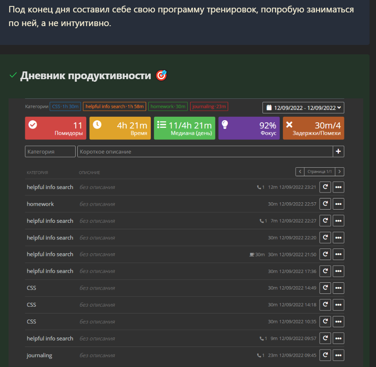The image size is (376, 367).
Task: Filter by CSS category tag
Action: (65, 107)
